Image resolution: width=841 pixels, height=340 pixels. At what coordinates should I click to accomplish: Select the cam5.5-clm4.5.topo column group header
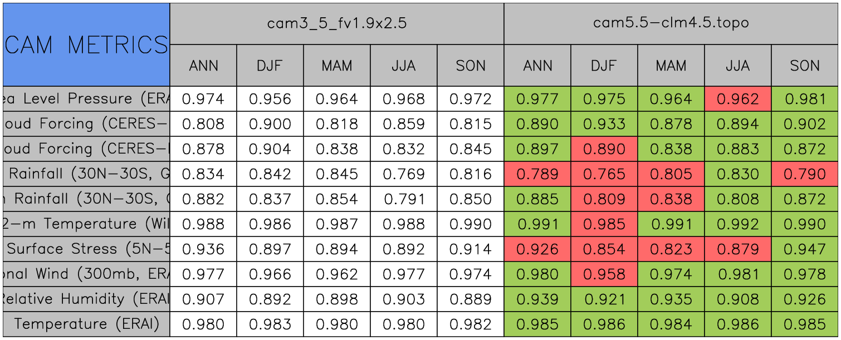pos(671,23)
